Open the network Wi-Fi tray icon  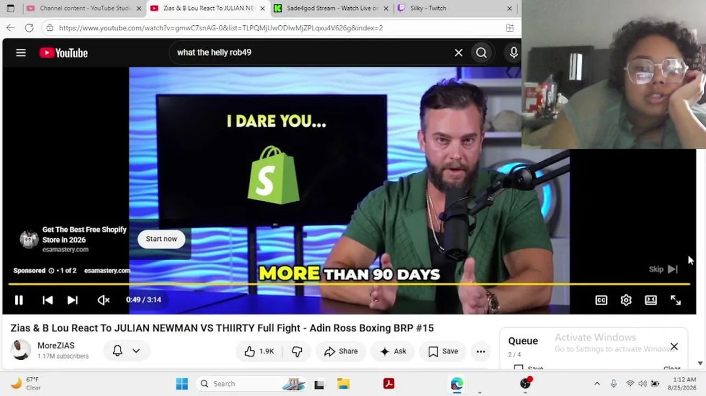630,384
